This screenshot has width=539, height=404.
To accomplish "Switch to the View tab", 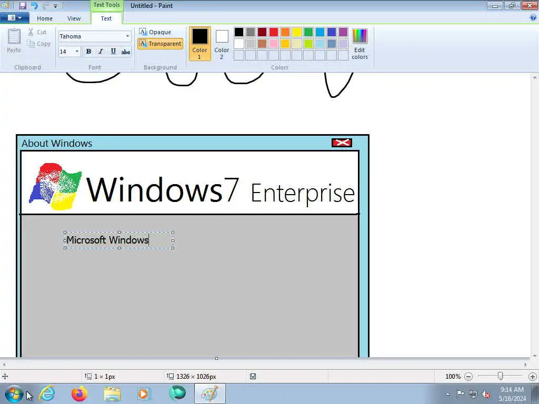I will pos(74,18).
